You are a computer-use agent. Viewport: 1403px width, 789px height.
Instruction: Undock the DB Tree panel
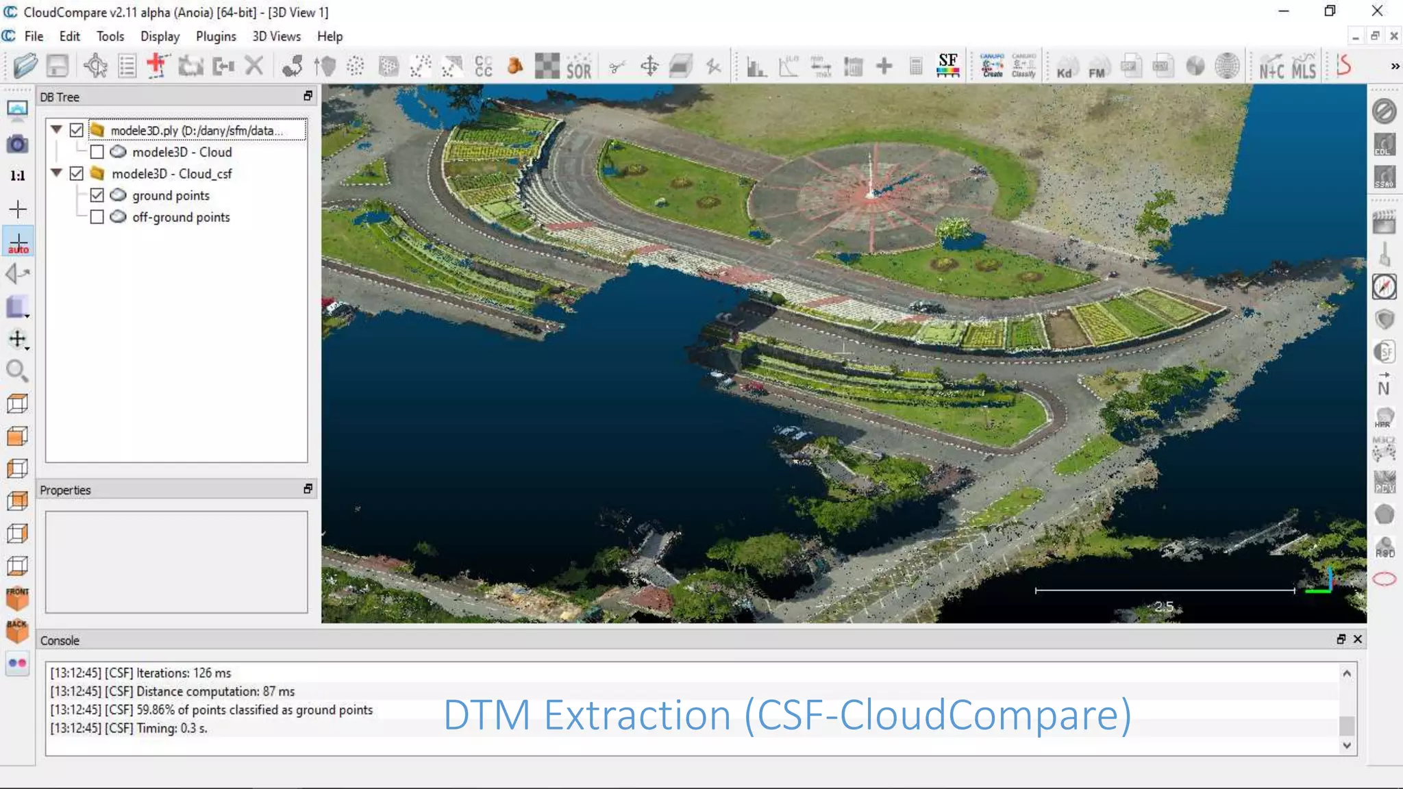coord(308,96)
